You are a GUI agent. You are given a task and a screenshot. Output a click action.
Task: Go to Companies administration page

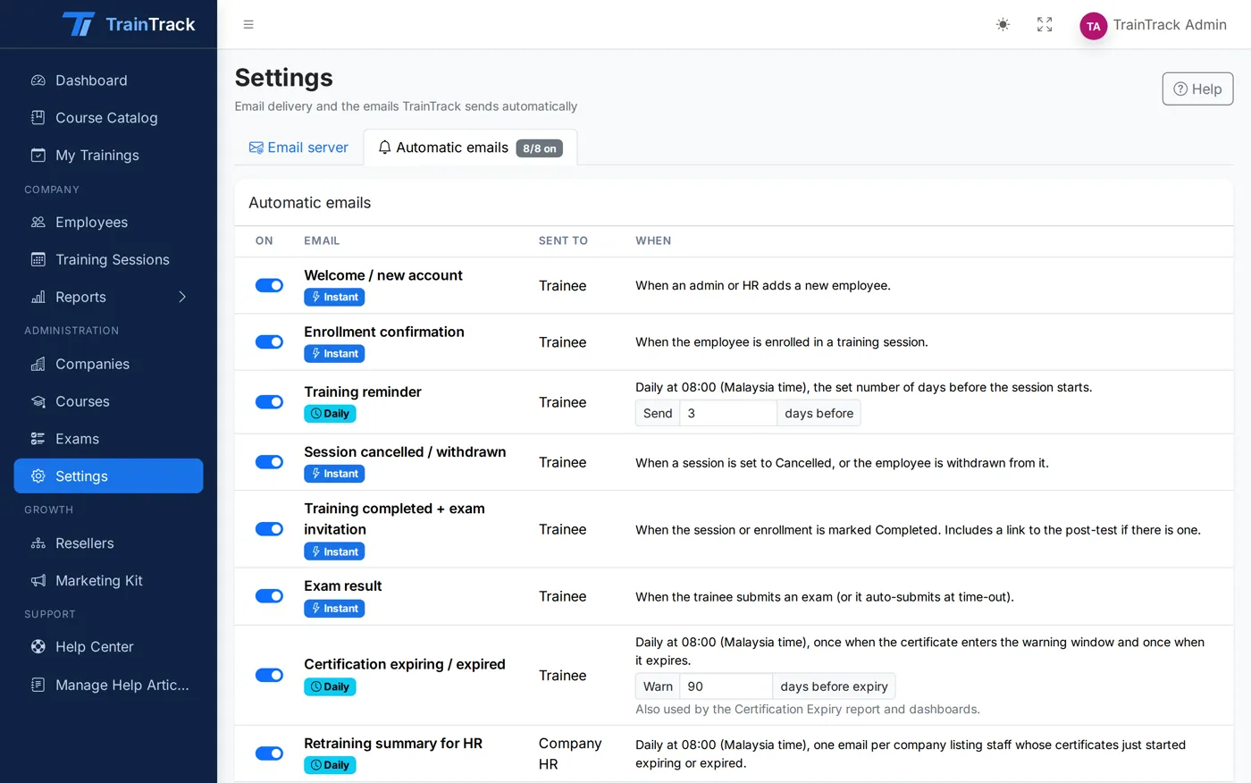click(x=108, y=364)
